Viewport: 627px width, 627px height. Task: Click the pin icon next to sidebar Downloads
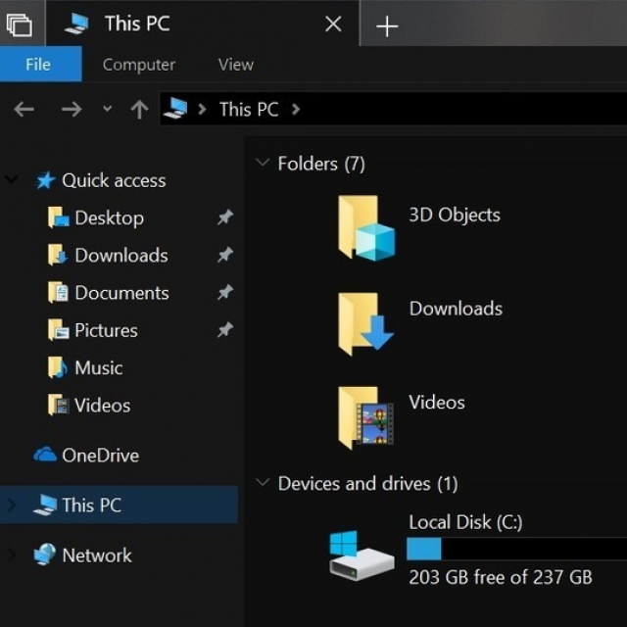pos(225,255)
